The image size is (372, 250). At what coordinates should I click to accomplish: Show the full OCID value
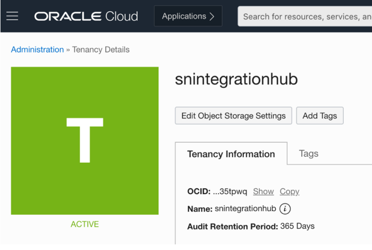point(264,191)
